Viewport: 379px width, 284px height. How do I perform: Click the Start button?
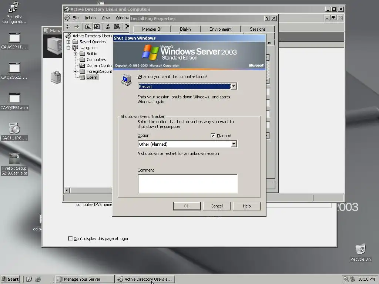tap(10, 279)
